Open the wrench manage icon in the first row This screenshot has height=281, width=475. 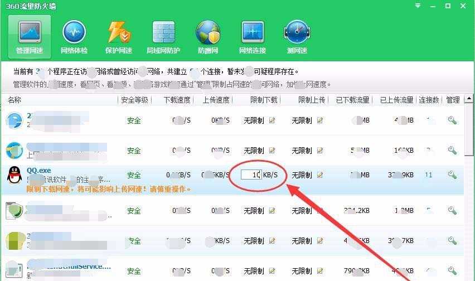452,120
